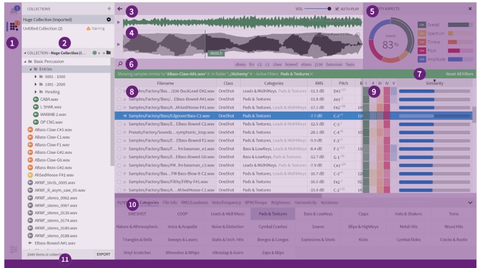The image size is (477, 268).
Task: Open the Huge Collection (Imported) gear settings
Action: pos(109,20)
